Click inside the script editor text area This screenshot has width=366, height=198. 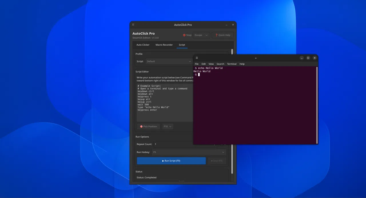pyautogui.click(x=165, y=103)
